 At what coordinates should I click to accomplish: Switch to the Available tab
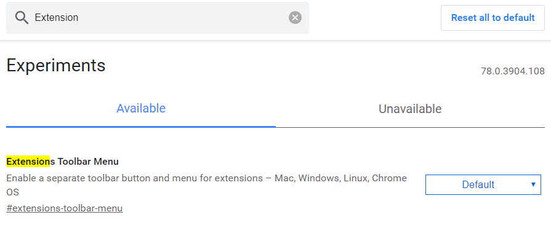point(141,108)
